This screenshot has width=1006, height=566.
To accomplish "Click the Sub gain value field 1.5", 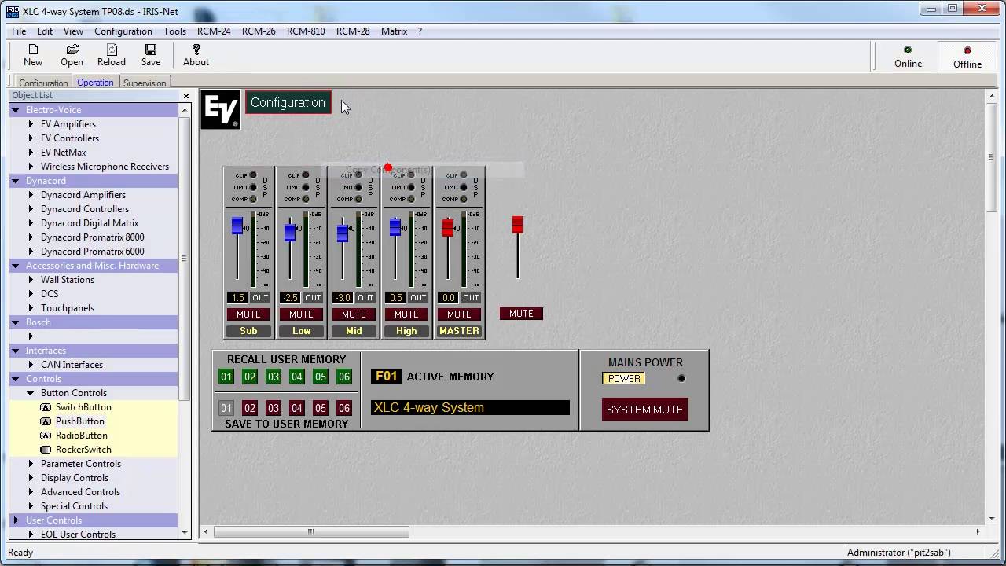I will (237, 298).
